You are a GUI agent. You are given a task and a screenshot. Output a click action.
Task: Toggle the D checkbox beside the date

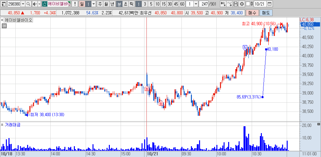[248, 4]
